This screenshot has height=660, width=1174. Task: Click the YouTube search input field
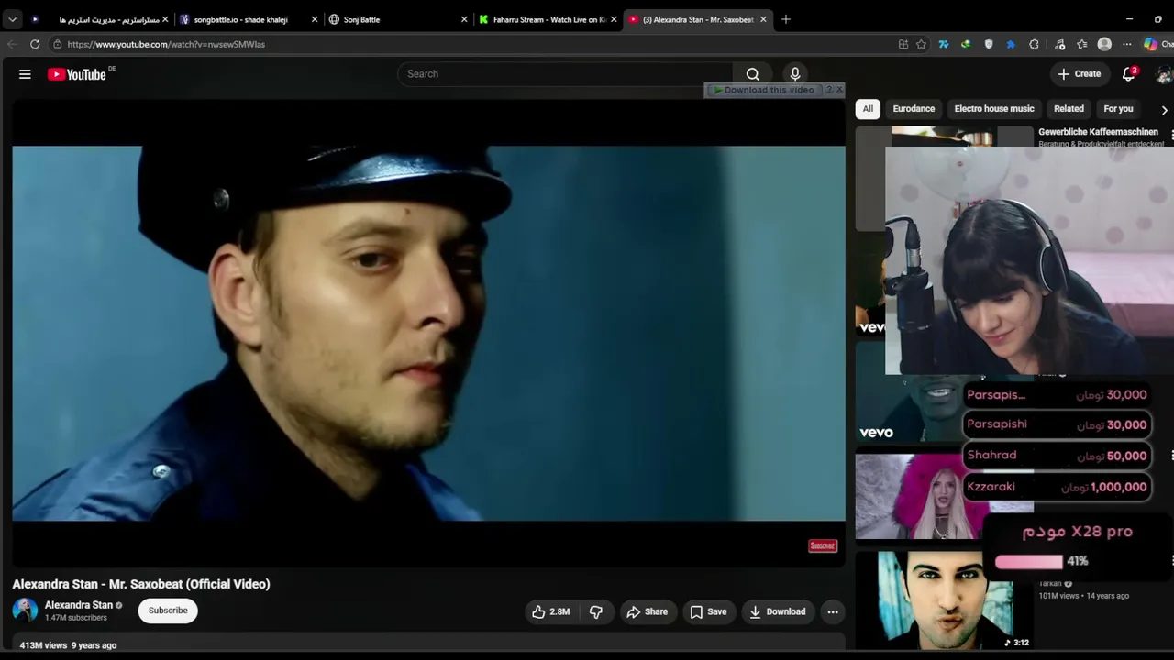[565, 74]
